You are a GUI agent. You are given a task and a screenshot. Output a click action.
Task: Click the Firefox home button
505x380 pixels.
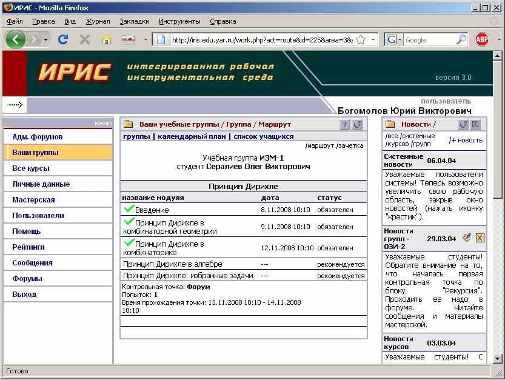107,39
